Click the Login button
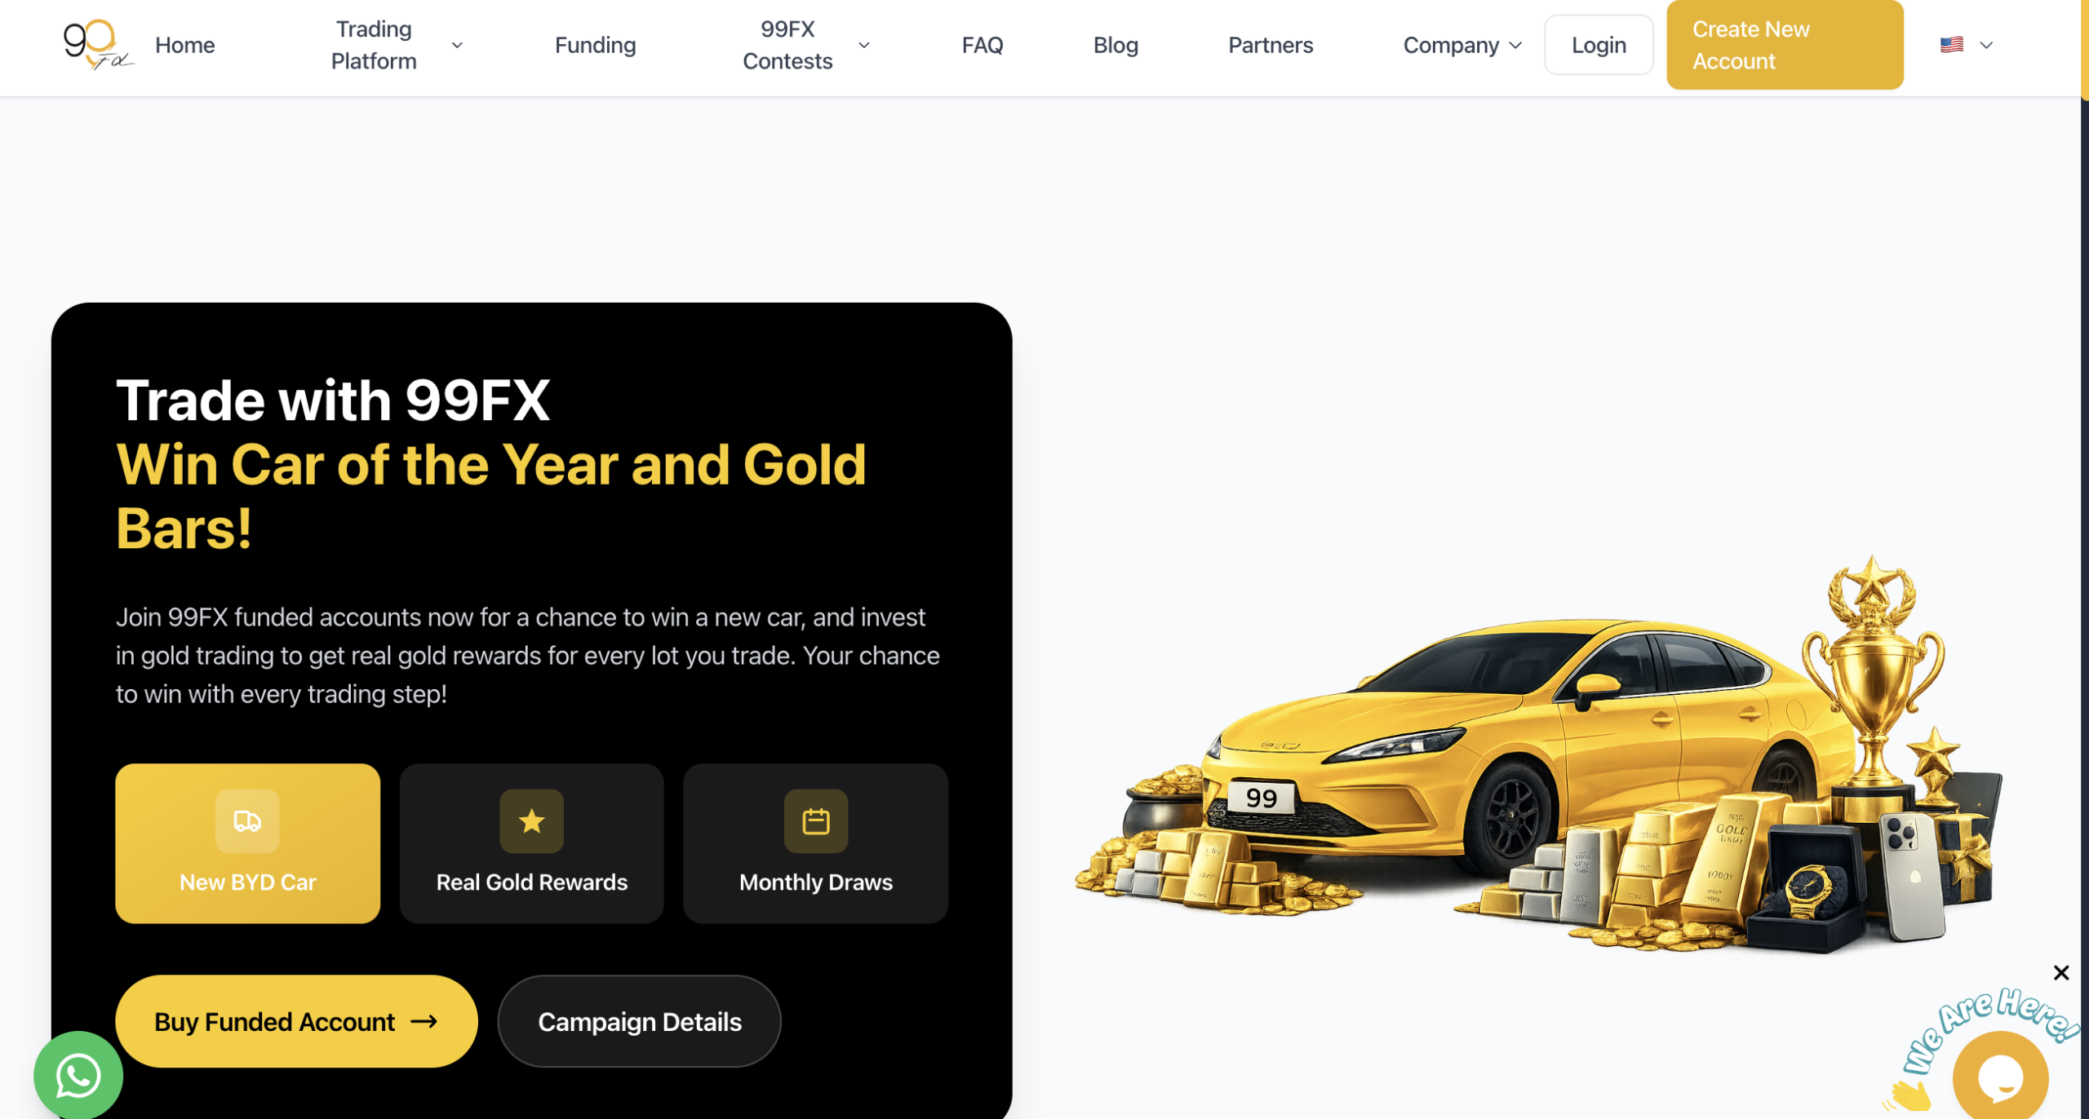Viewport: 2089px width, 1119px height. click(1598, 45)
